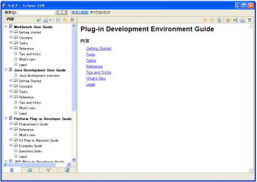
Task: Maximize the content pane
Action: (x=250, y=20)
